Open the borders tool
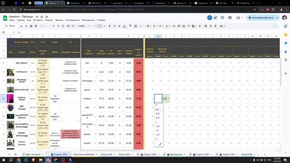Screen dimensions: 290x163 (x=135, y=26)
